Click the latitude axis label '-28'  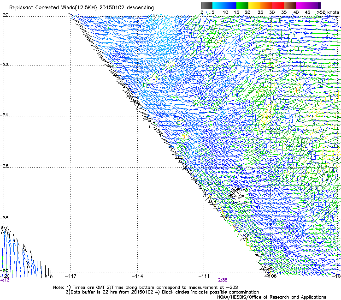(x=4, y=217)
